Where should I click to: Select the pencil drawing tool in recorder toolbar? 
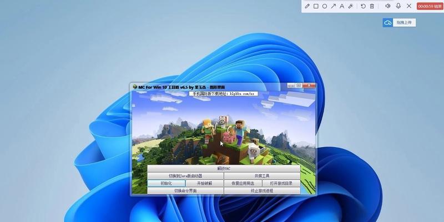pyautogui.click(x=307, y=6)
